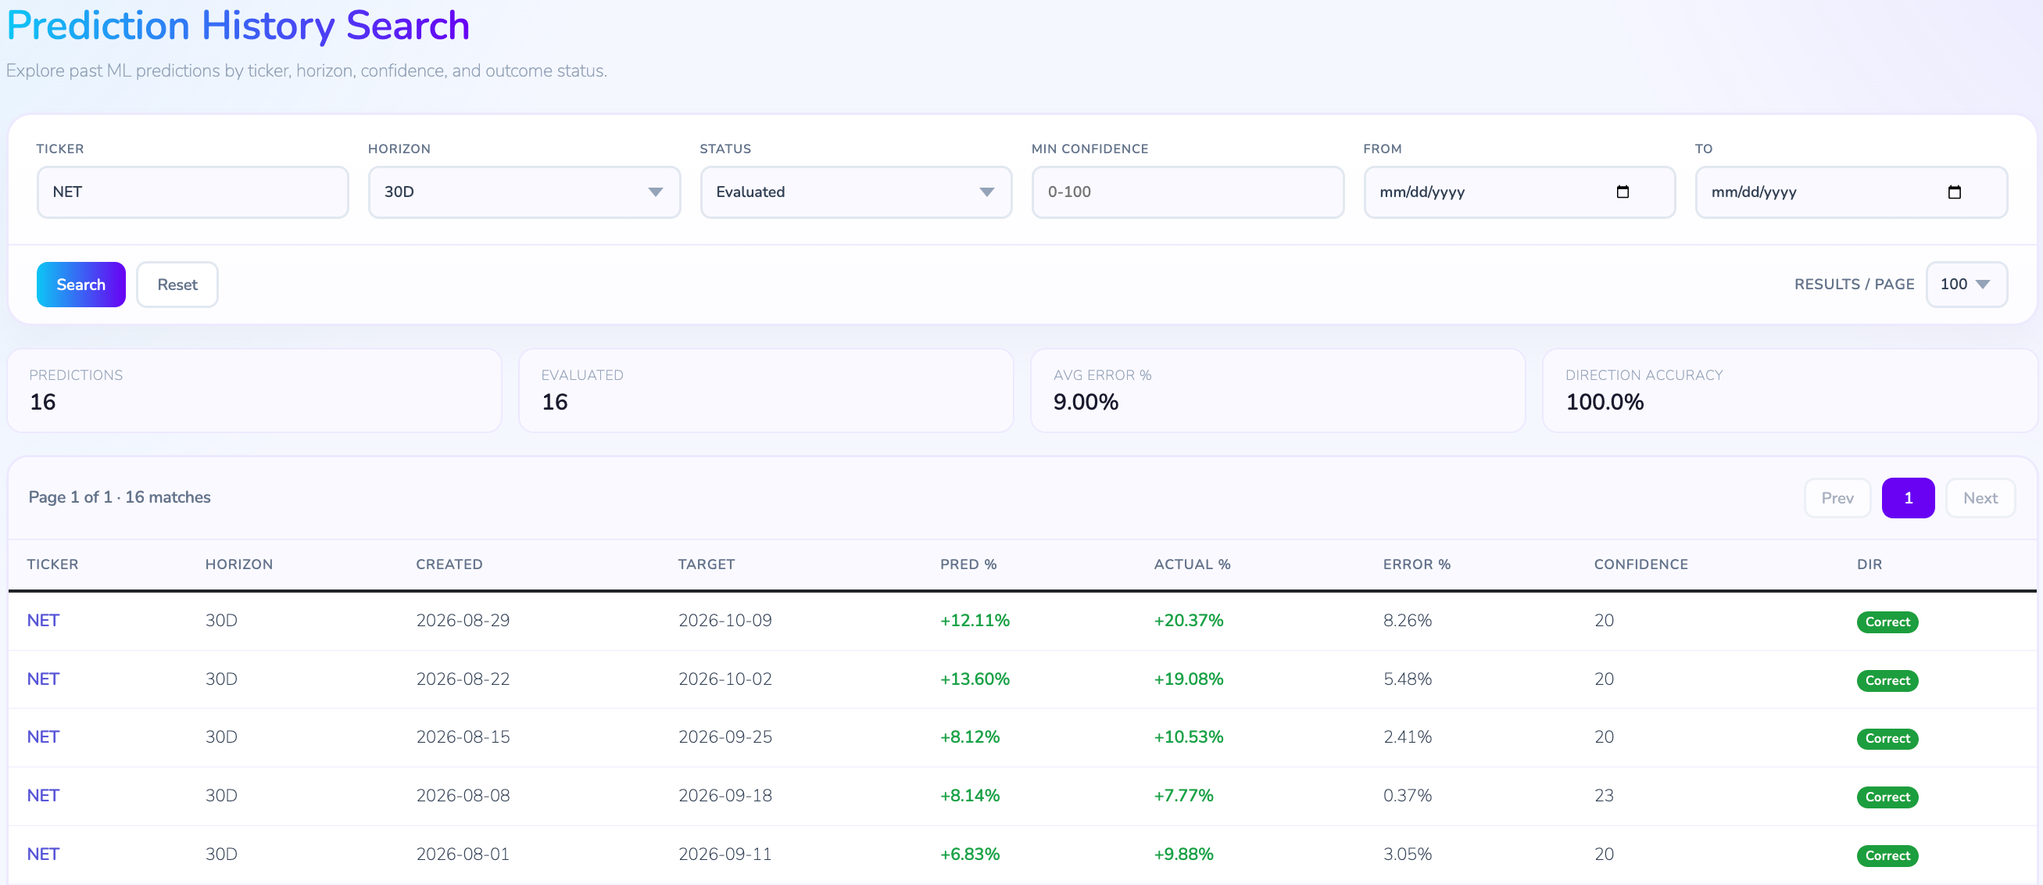The width and height of the screenshot is (2043, 885).
Task: Sort by the Created column header
Action: point(449,564)
